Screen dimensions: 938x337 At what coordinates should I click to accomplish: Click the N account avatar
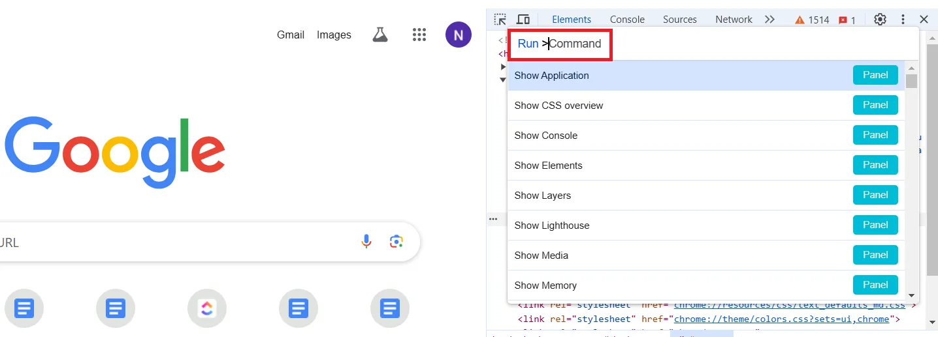(459, 35)
